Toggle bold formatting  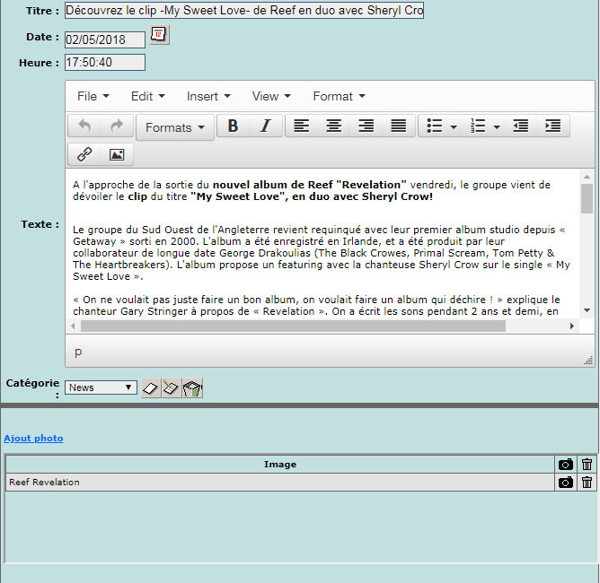coord(233,126)
